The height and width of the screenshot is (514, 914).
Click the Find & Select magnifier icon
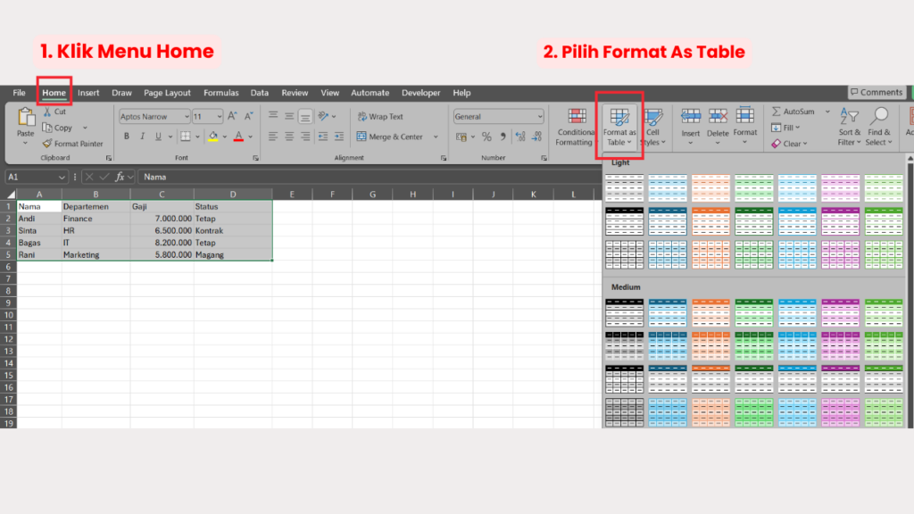tap(879, 113)
